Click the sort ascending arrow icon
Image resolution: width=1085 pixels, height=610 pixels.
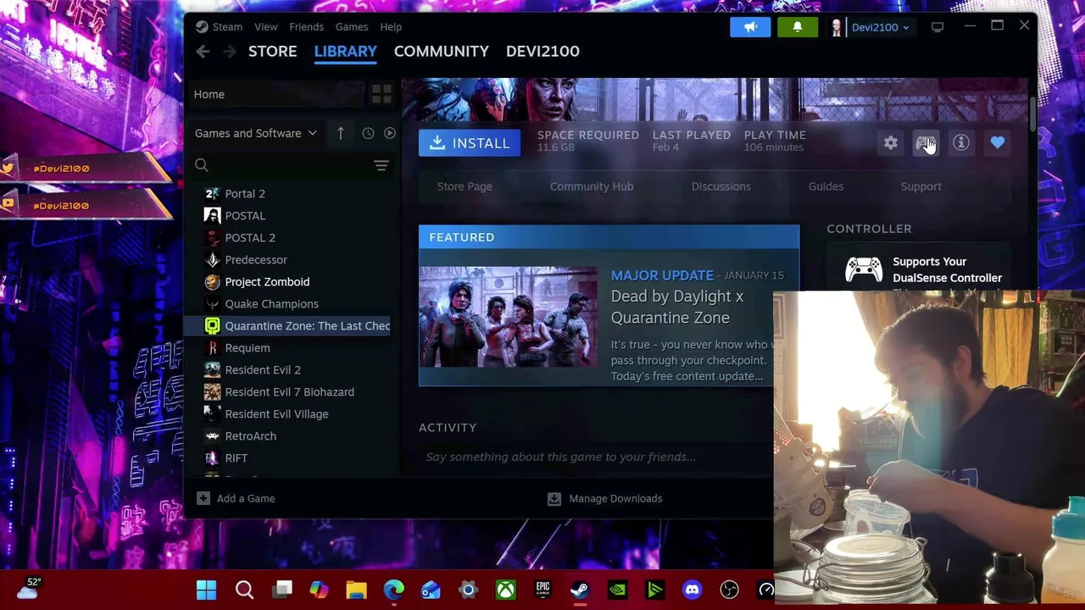tap(340, 133)
